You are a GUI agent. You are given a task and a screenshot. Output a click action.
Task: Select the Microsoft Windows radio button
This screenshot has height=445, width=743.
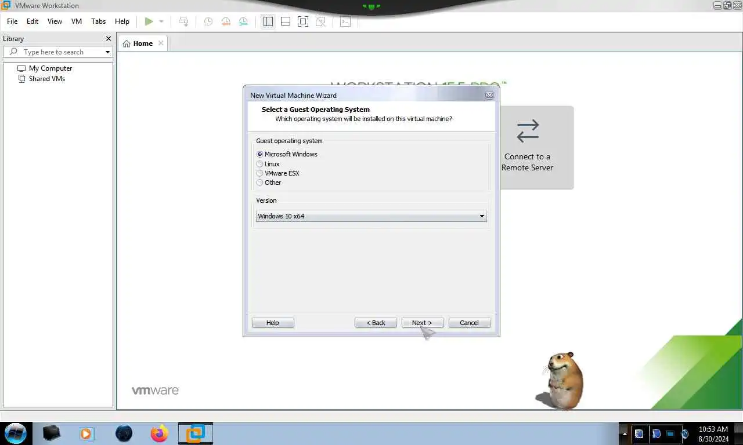[260, 154]
